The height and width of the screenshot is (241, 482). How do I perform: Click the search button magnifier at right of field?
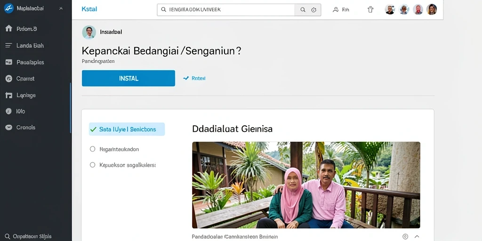click(x=303, y=10)
